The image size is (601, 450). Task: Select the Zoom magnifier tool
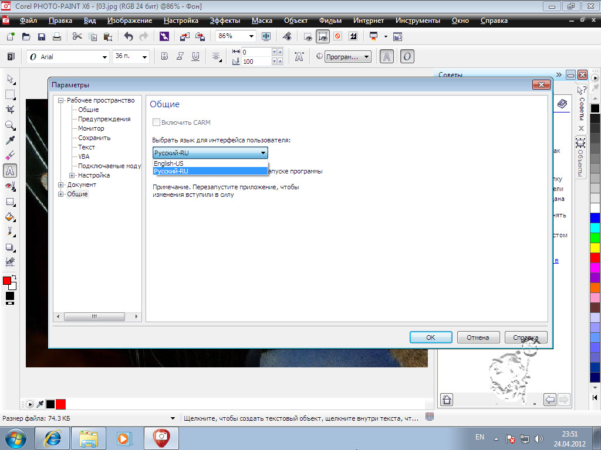point(10,125)
